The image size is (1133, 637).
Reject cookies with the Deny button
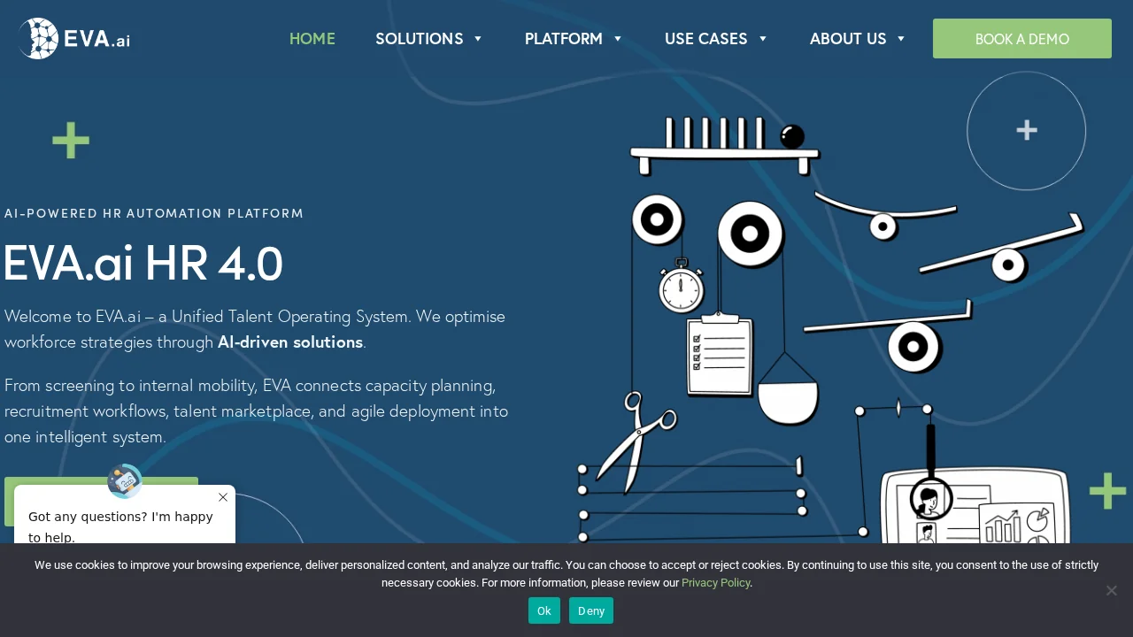pos(590,610)
